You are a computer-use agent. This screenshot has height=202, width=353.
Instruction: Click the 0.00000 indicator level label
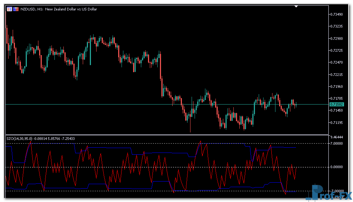(338, 167)
